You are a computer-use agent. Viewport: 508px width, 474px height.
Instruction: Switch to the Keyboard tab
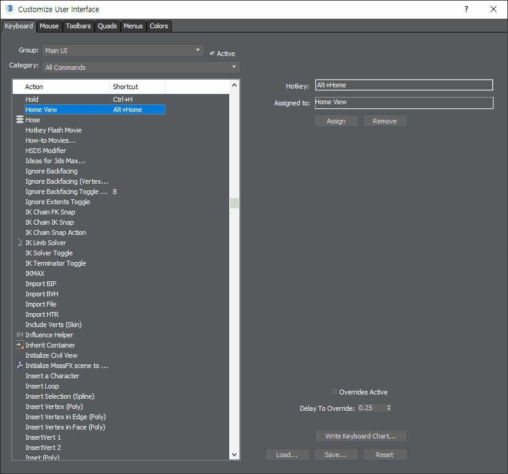coord(19,26)
